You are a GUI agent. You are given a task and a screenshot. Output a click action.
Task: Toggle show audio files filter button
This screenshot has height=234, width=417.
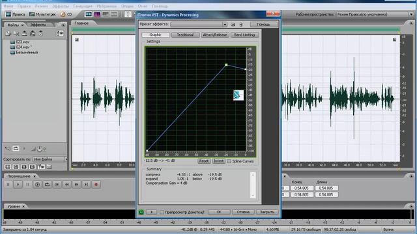[x=8, y=167]
